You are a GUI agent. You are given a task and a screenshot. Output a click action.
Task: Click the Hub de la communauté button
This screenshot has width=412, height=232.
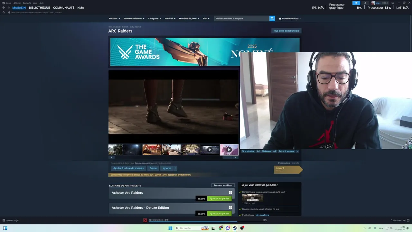286,31
